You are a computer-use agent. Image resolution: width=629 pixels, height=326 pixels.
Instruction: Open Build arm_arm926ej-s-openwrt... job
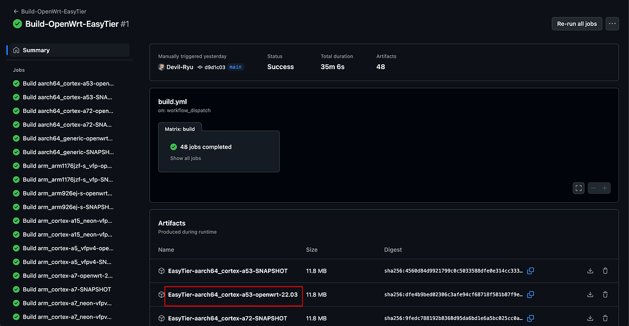point(63,193)
